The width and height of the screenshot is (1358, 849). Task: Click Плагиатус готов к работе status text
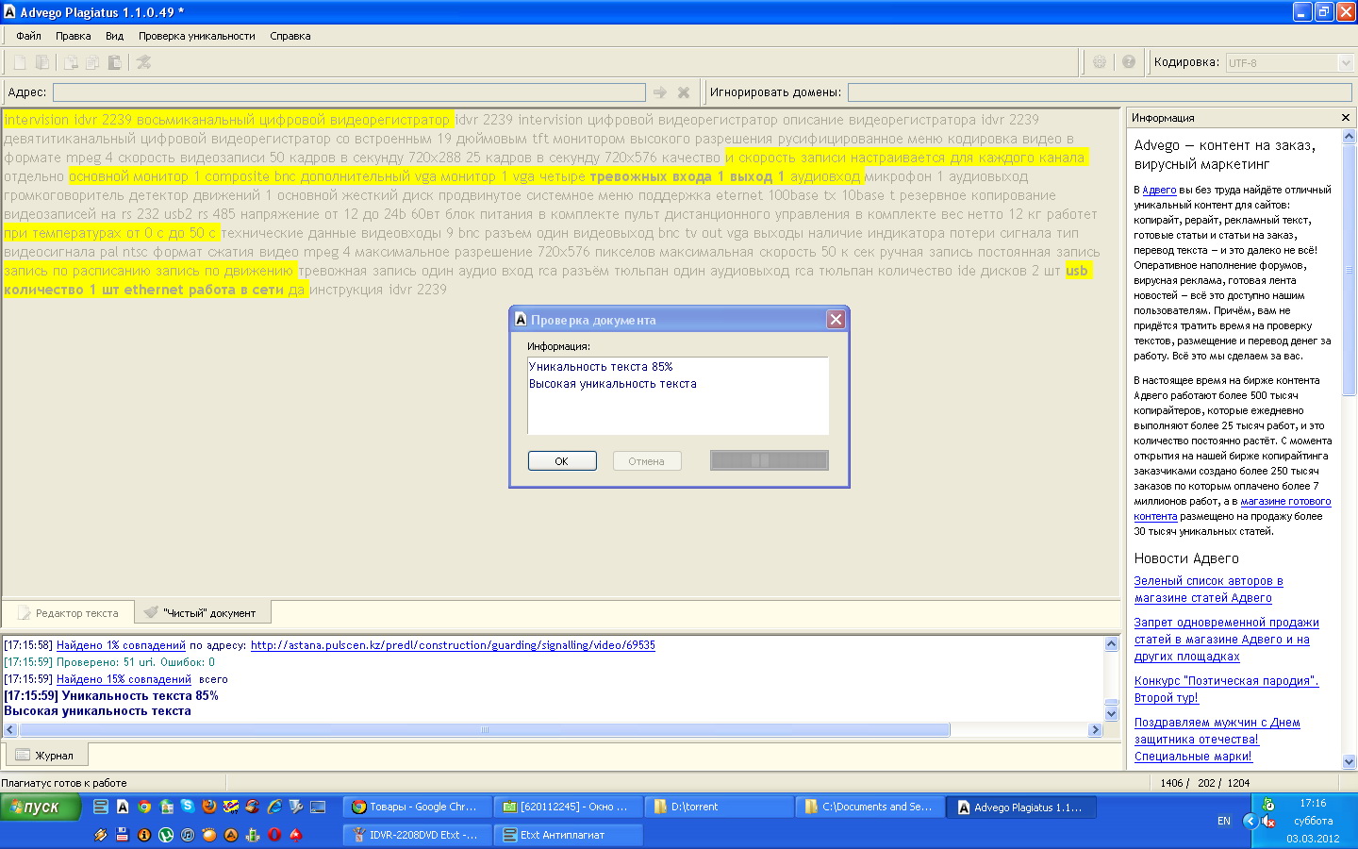pos(64,783)
